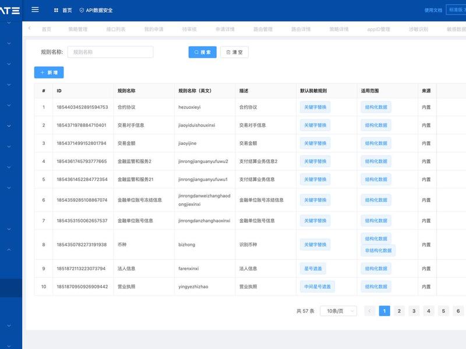Click the 标准版 badge in the header

(456, 10)
